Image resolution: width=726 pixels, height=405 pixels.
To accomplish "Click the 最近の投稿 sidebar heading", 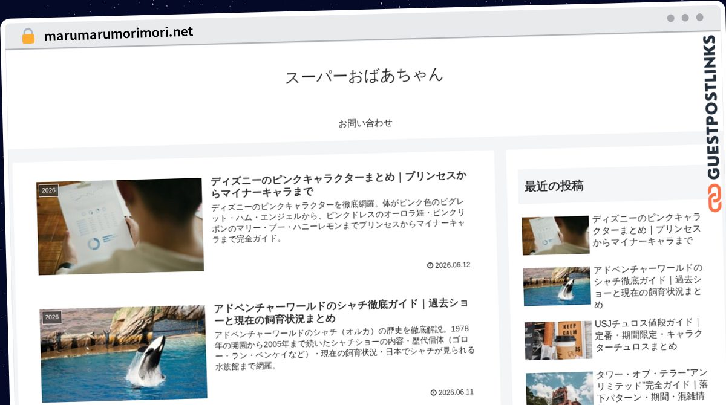I will pyautogui.click(x=554, y=186).
